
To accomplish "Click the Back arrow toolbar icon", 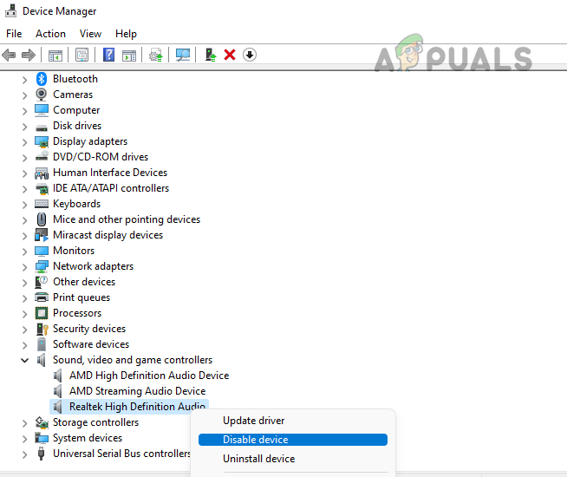I will click(x=9, y=55).
